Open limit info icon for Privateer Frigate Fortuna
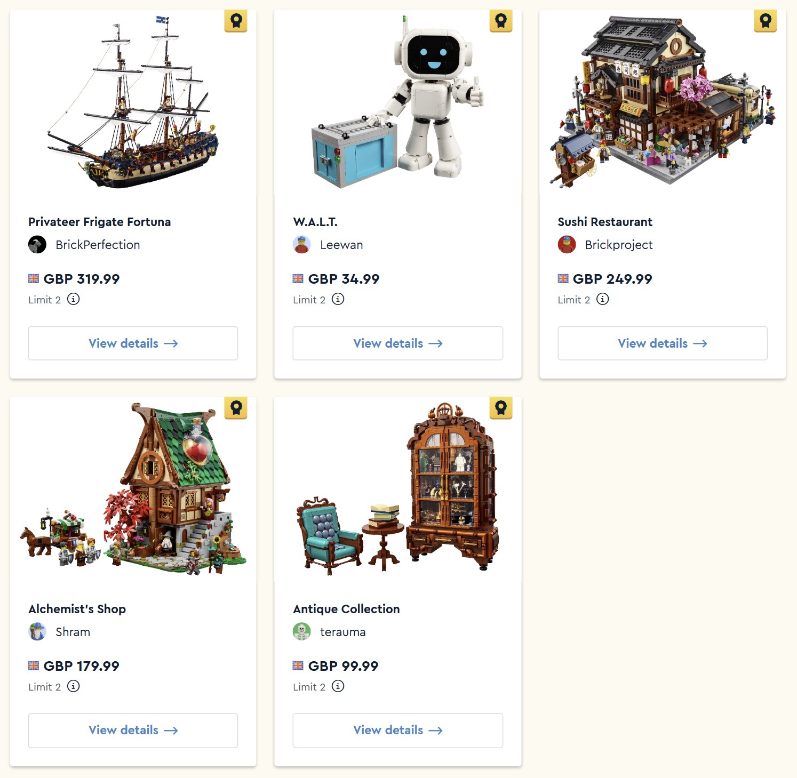Viewport: 797px width, 778px height. [74, 299]
